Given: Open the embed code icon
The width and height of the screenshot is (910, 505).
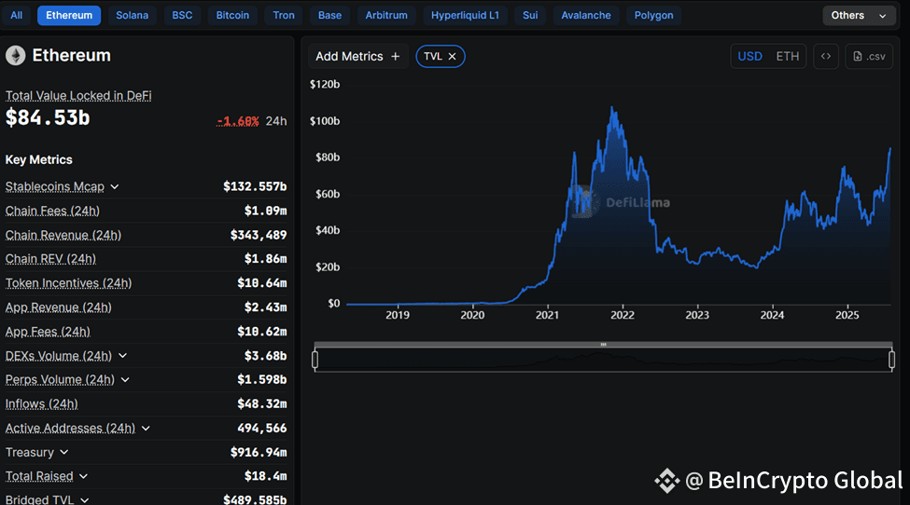Looking at the screenshot, I should click(826, 56).
